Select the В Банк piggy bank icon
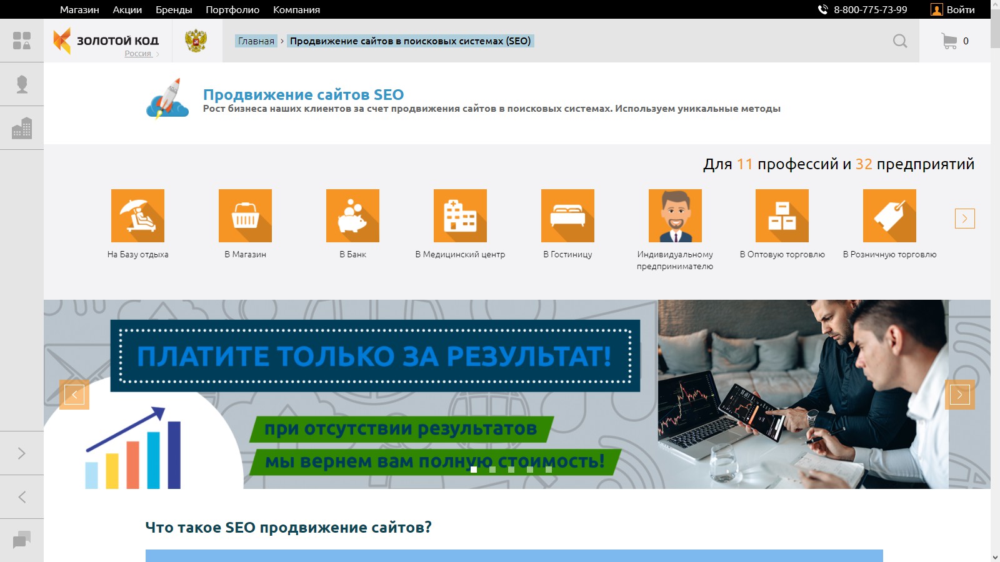1000x562 pixels. point(352,215)
